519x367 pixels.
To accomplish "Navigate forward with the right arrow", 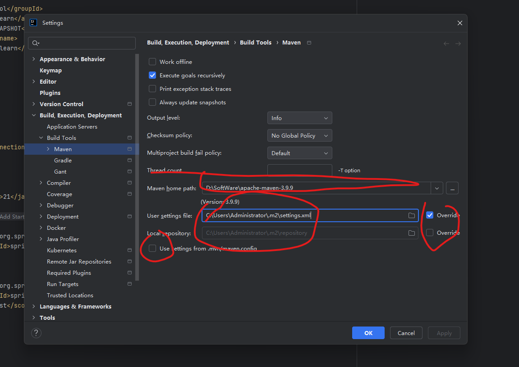I will (458, 44).
